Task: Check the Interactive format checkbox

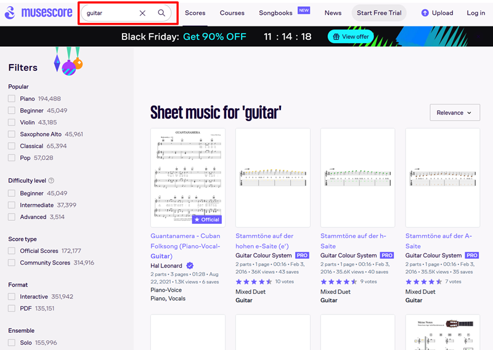Action: coord(12,296)
